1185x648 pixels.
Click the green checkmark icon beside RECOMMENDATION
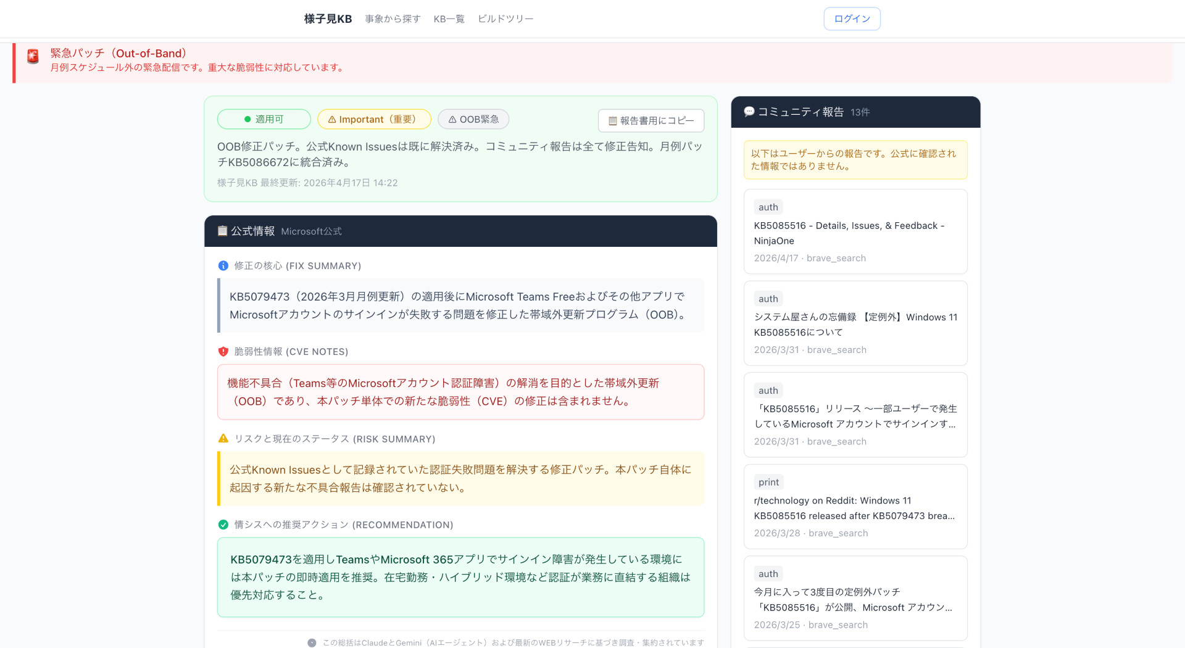tap(223, 525)
